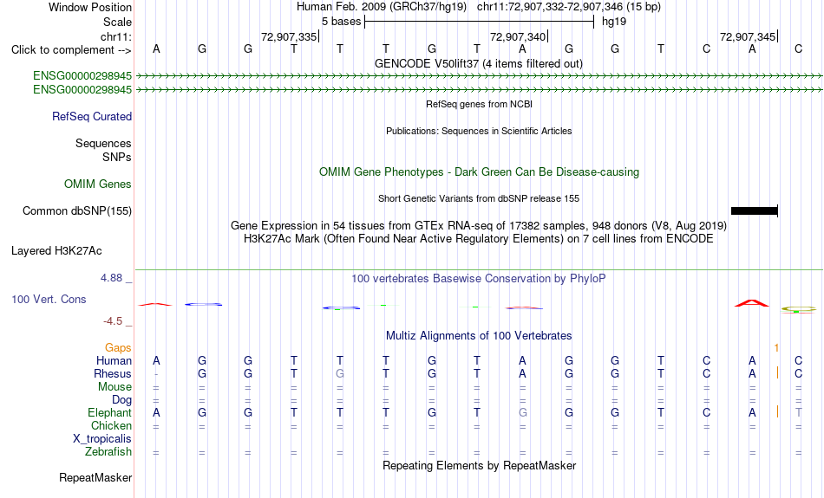Viewport: 824px width, 498px height.
Task: Select the X_tropicalis species label
Action: point(102,439)
